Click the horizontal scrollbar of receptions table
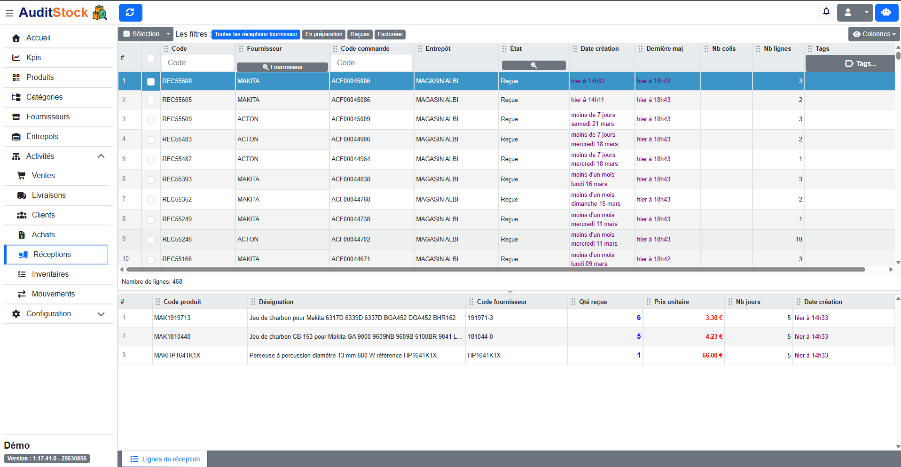The height and width of the screenshot is (467, 901). 495,270
